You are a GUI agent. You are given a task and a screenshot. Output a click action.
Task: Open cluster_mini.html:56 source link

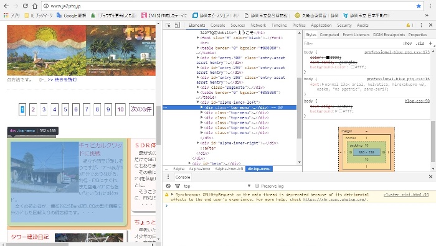(x=406, y=194)
